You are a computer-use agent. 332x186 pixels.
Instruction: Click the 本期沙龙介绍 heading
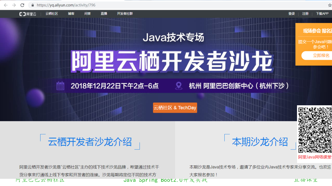pyautogui.click(x=260, y=142)
